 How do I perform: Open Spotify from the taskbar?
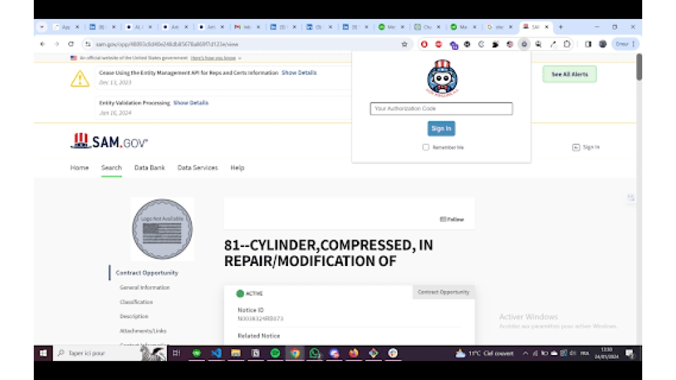[x=275, y=353]
